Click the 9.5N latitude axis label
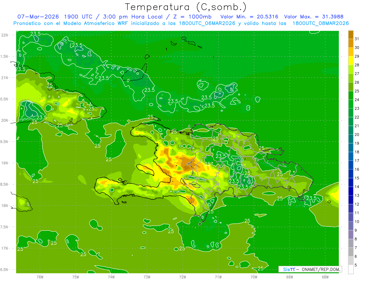 pyautogui.click(x=5, y=142)
